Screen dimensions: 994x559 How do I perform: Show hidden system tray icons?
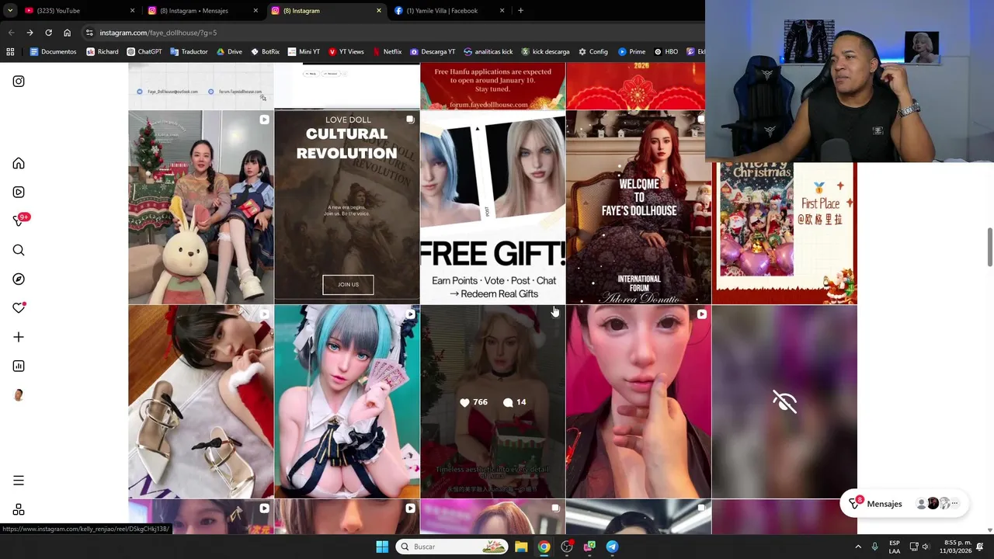click(858, 547)
